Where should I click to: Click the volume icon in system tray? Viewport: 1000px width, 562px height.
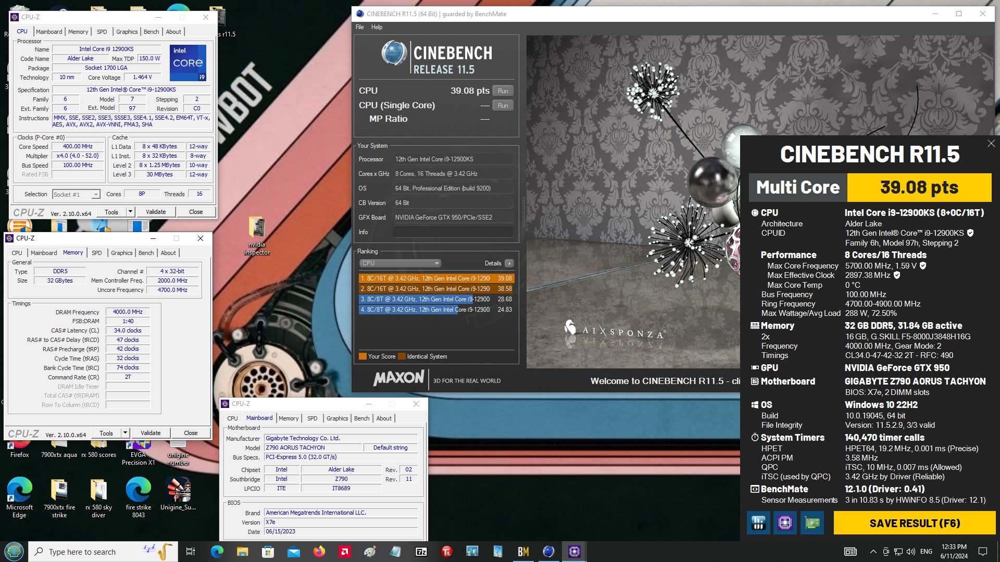coord(911,552)
